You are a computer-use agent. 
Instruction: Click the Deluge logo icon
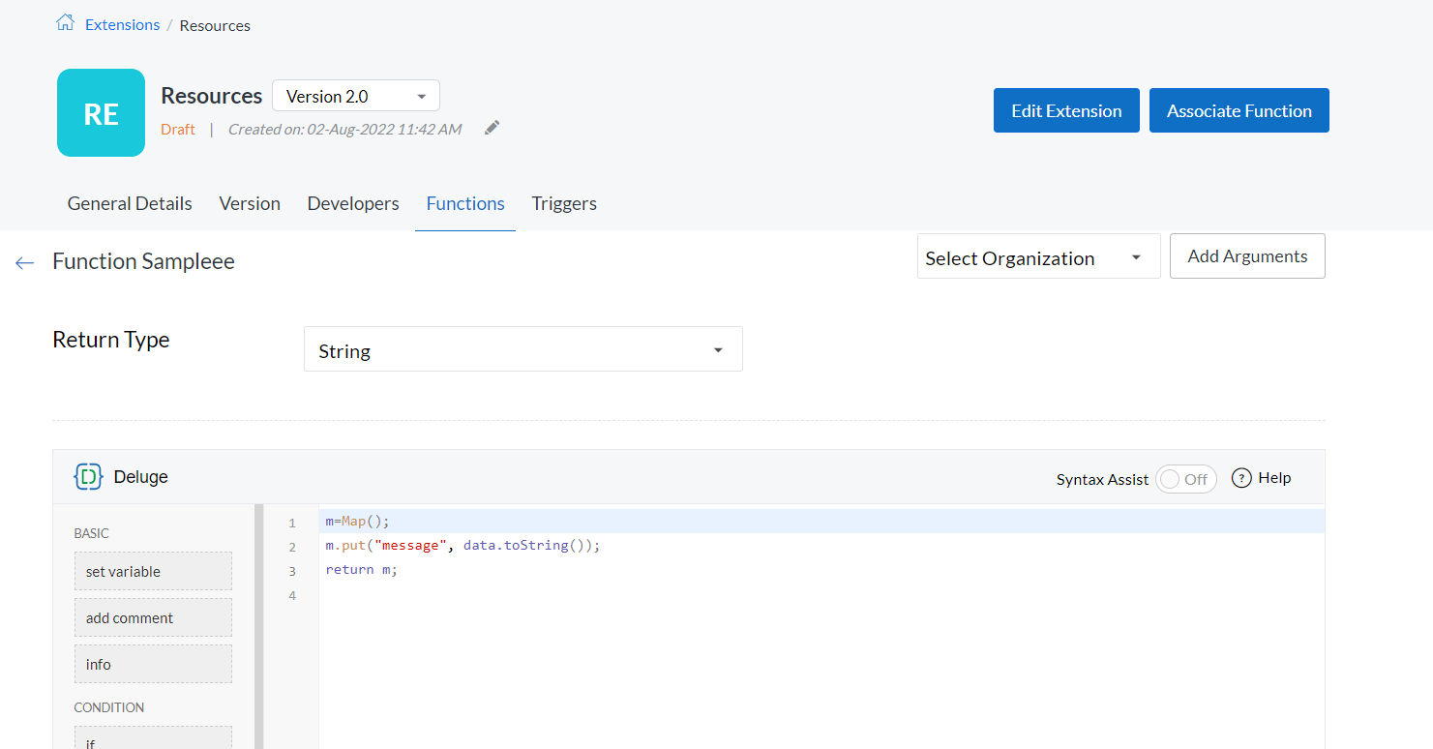coord(89,477)
